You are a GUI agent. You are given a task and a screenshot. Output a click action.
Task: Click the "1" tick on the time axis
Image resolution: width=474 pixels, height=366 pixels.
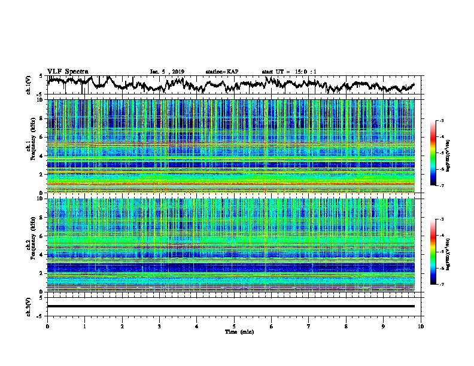(84, 327)
